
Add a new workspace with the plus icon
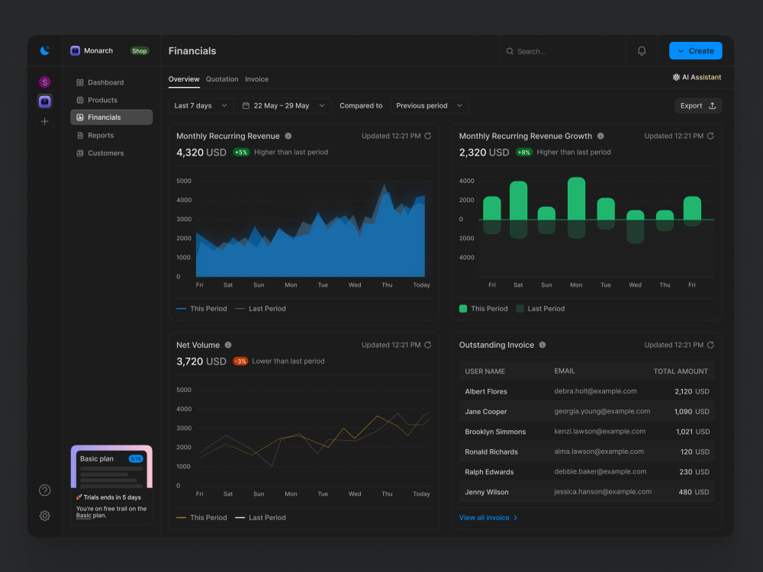(x=45, y=121)
